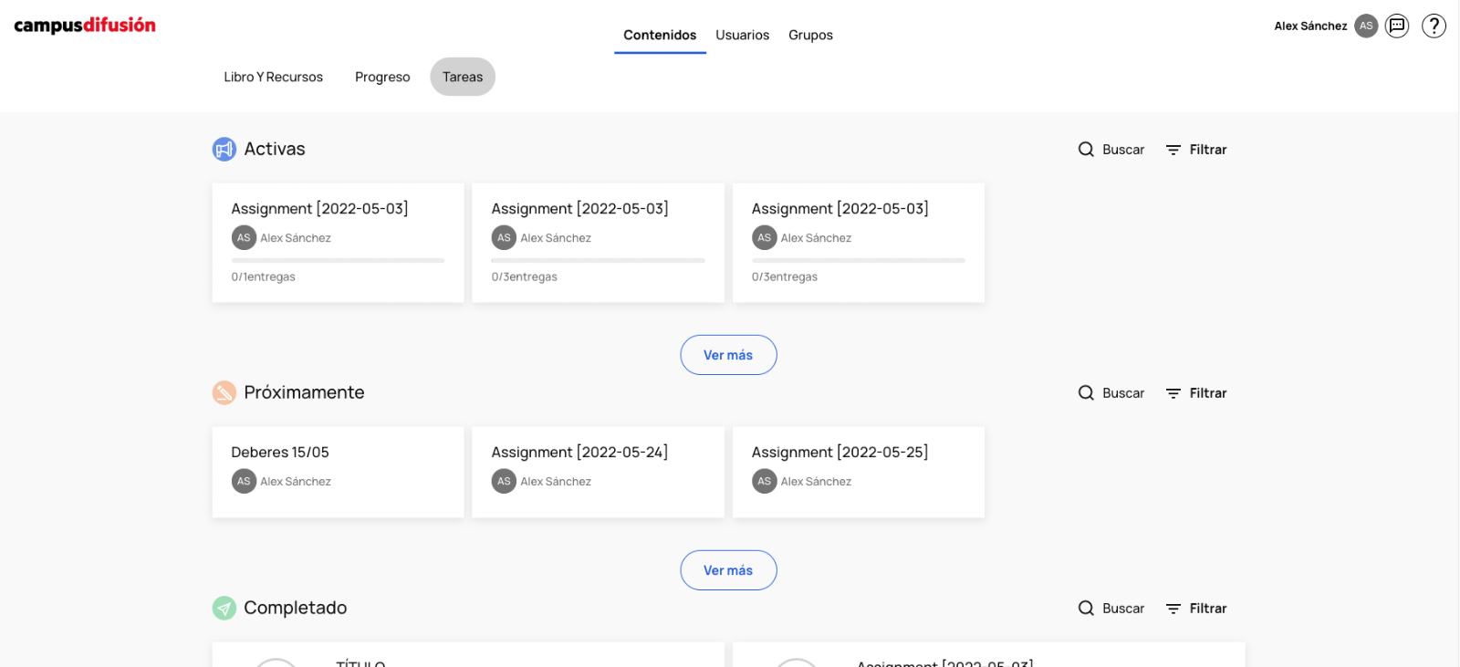Click the search icon in Completado section
This screenshot has height=667, width=1460.
pyautogui.click(x=1086, y=609)
